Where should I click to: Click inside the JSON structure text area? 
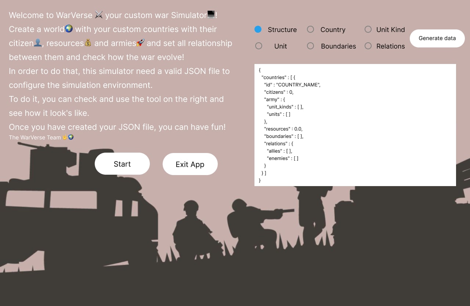[x=355, y=125]
